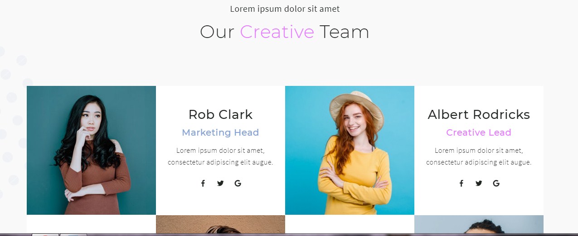578x236 pixels.
Task: Click photo of woman in brown sweater
Action: (91, 150)
